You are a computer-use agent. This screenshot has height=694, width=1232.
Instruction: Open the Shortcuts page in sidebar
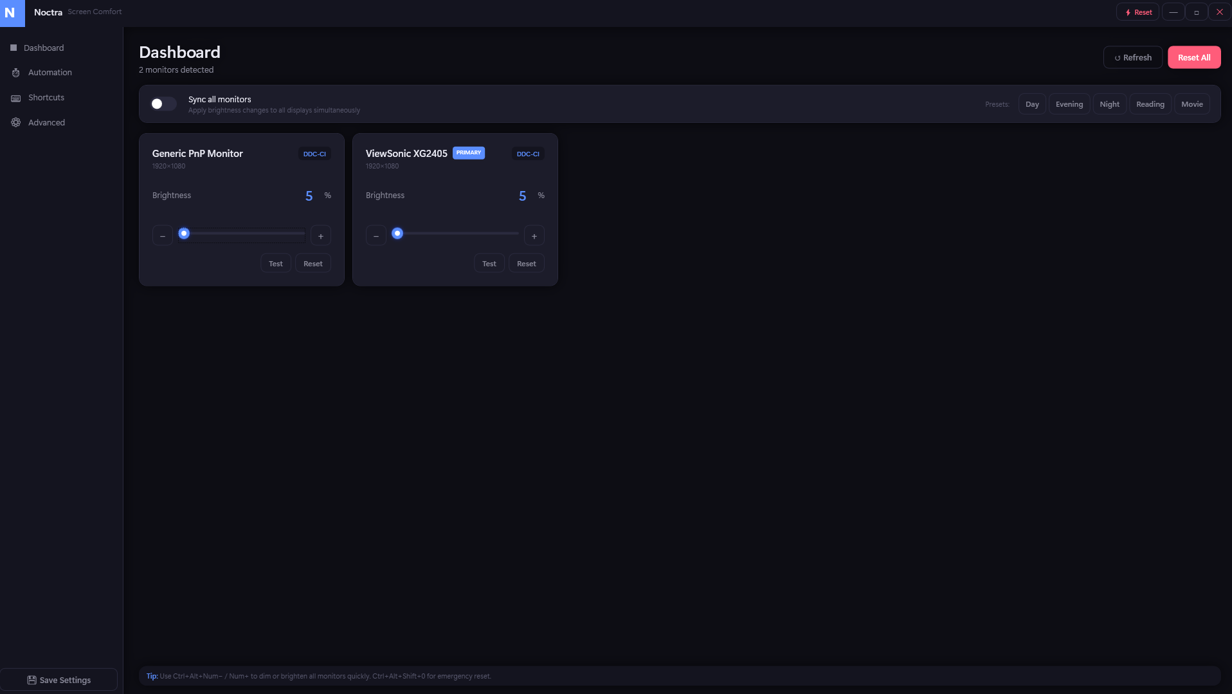point(46,98)
